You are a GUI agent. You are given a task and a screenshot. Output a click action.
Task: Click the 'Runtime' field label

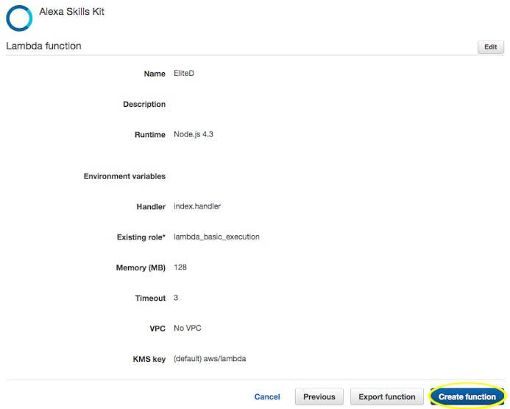[150, 135]
